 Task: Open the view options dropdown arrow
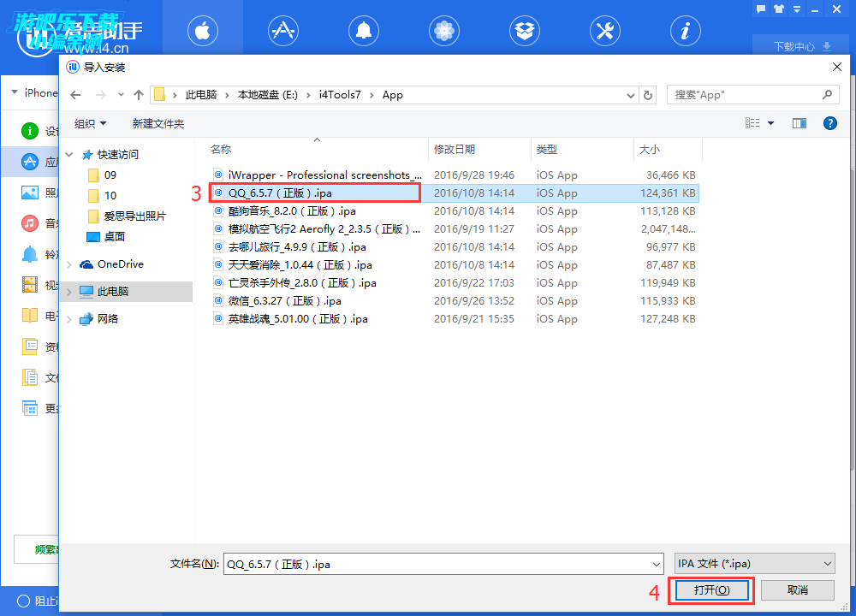(771, 123)
